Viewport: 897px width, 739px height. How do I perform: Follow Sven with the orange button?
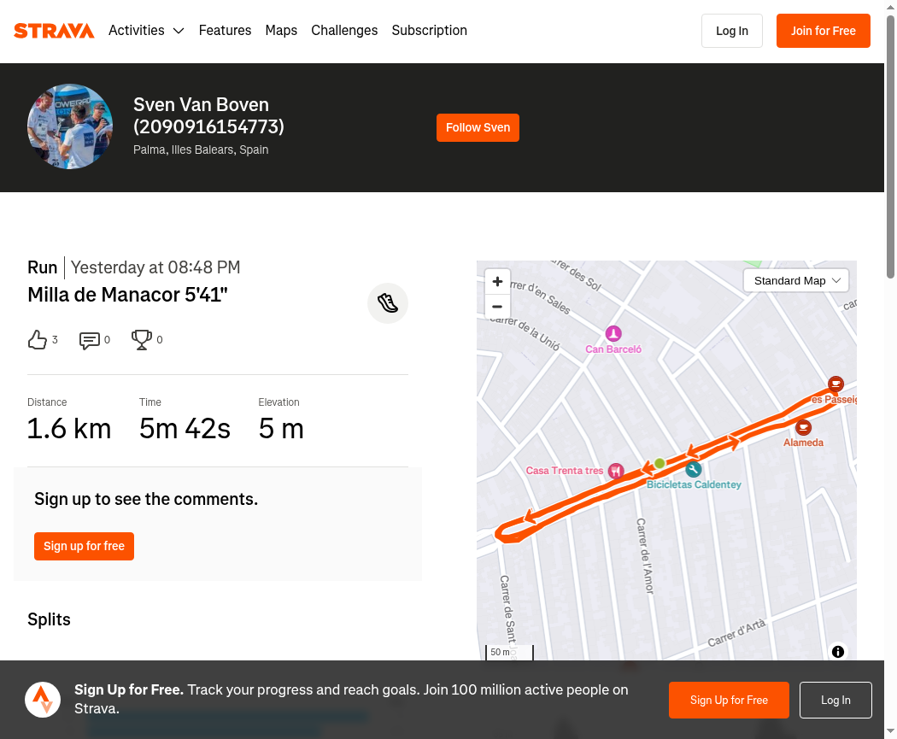pos(478,127)
